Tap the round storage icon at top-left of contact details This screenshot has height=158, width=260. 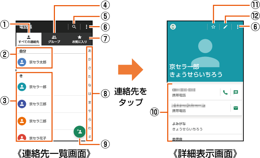[173, 27]
